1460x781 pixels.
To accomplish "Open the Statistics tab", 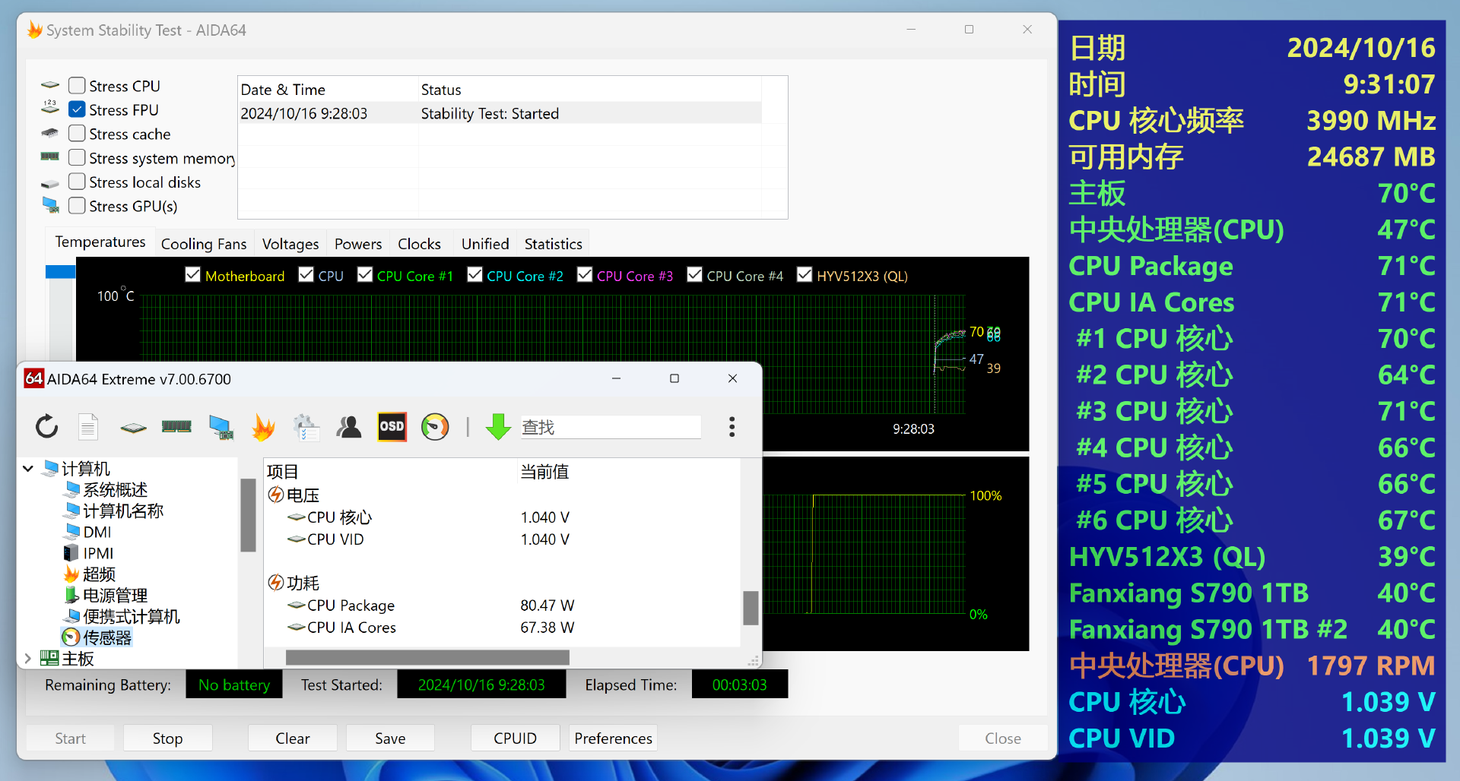I will click(553, 244).
